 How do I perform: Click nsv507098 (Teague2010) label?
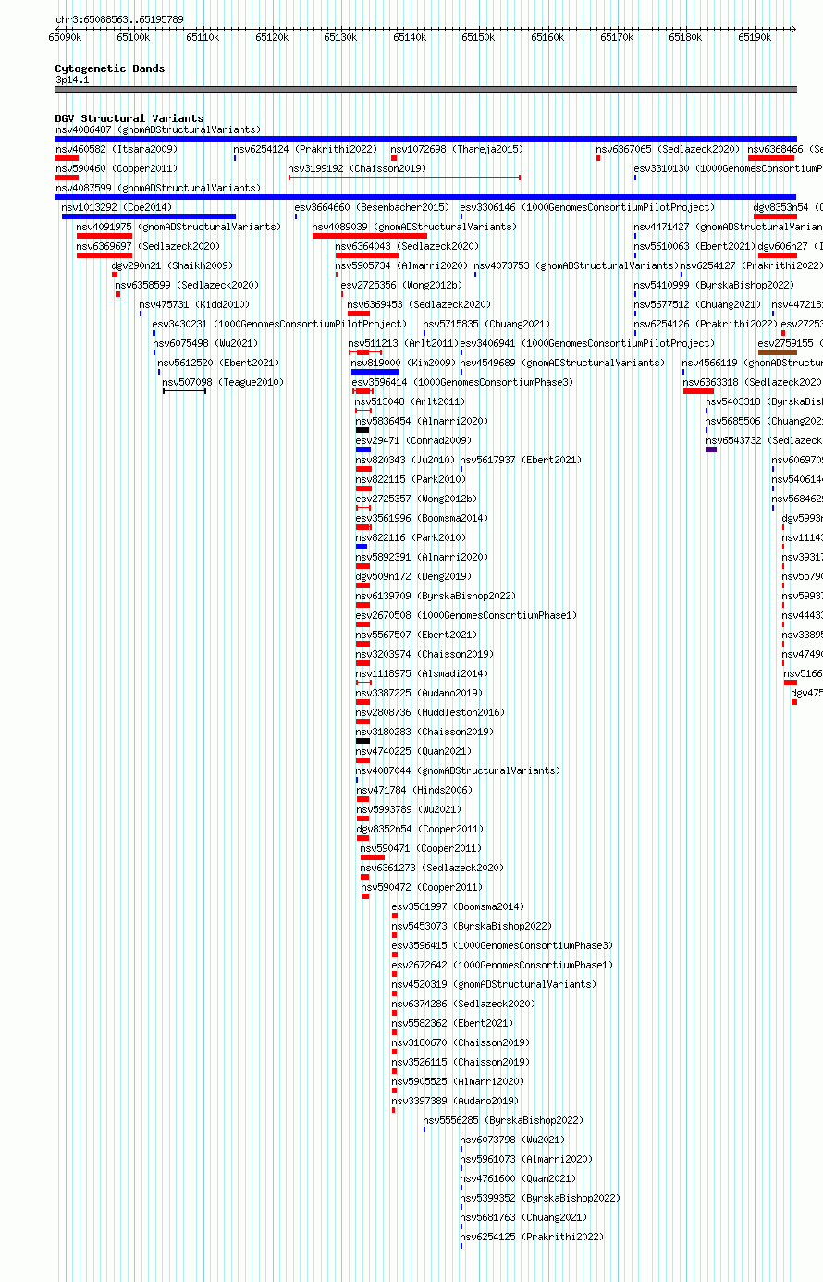pos(223,382)
